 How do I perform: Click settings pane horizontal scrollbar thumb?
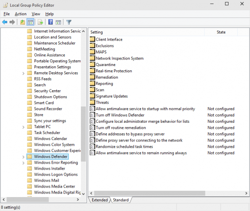[x=150, y=193]
